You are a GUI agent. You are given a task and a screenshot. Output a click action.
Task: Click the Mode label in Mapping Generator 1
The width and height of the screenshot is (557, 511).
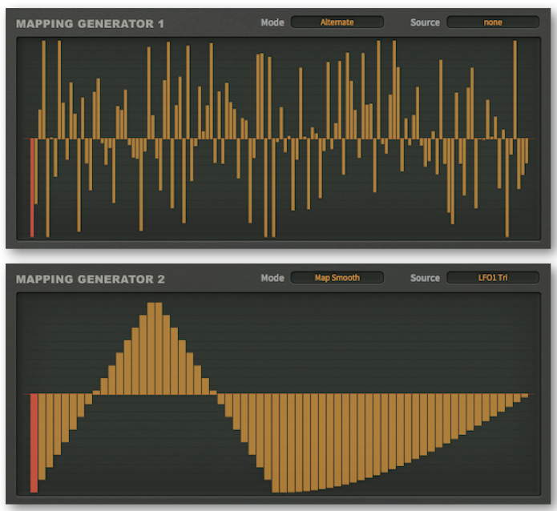point(272,22)
